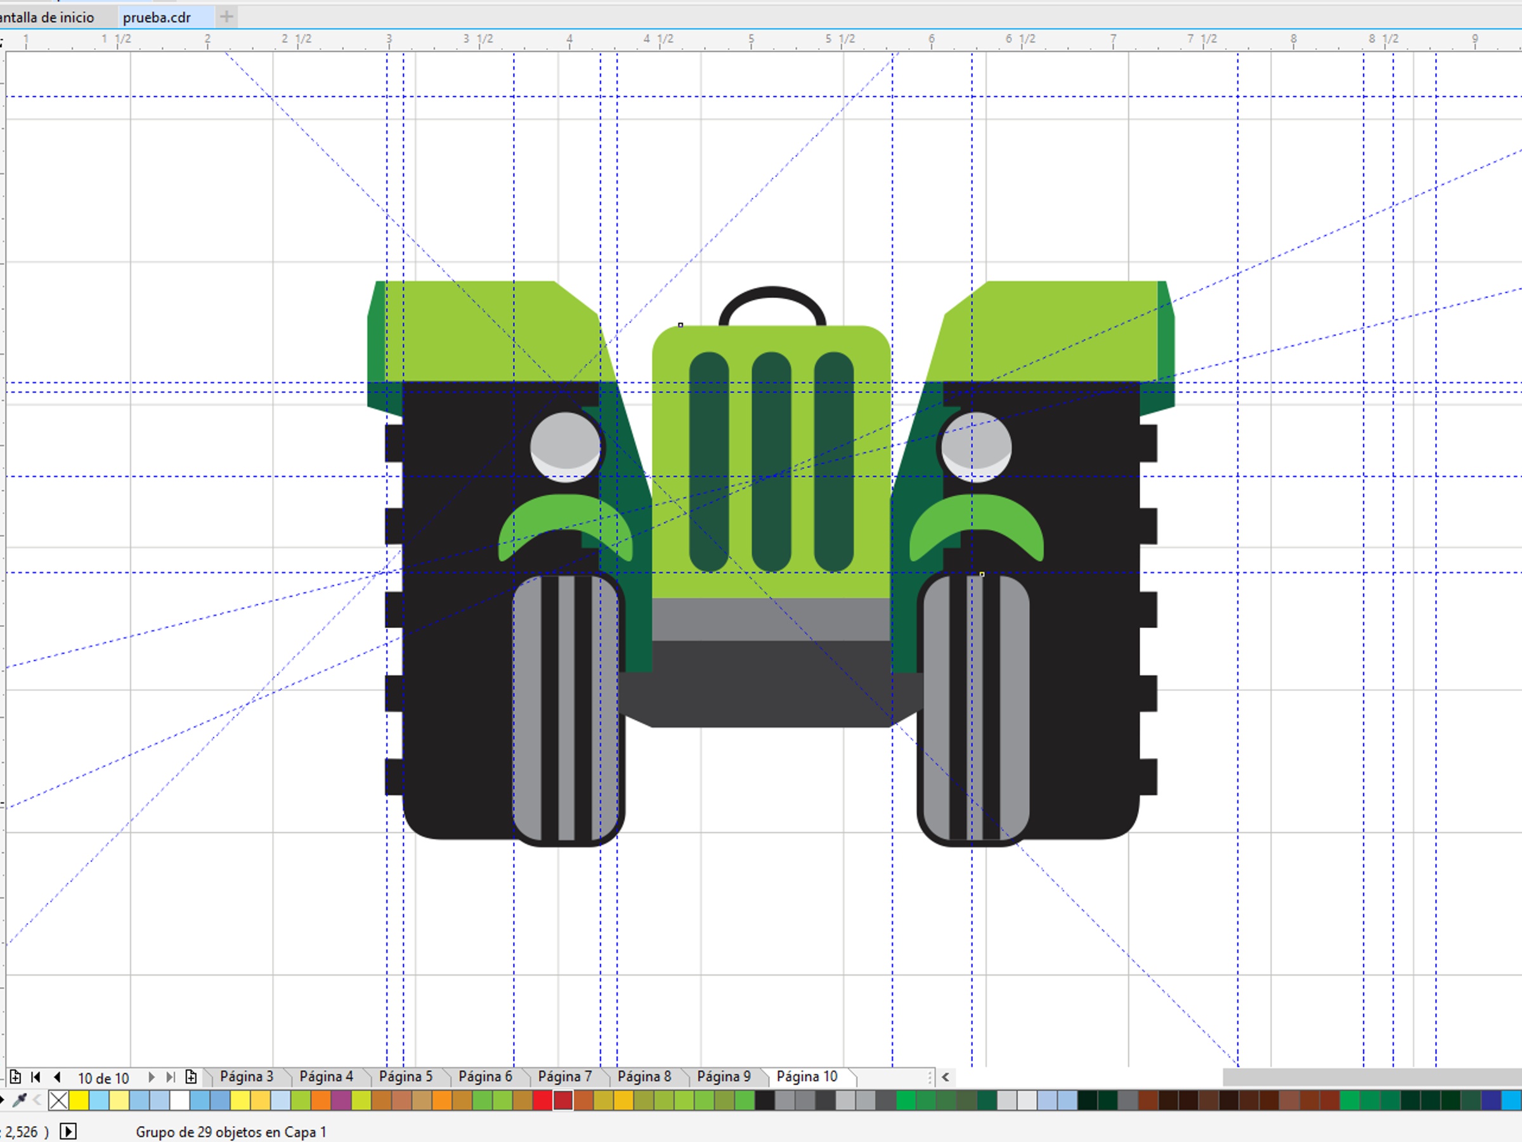Pick the bright red swatch
1522x1142 pixels.
click(x=542, y=1101)
